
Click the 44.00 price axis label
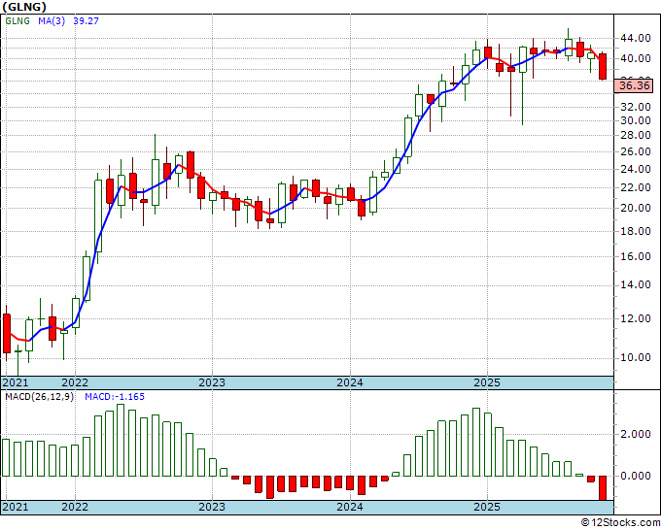point(636,38)
